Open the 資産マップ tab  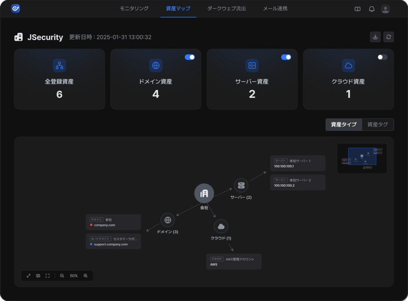click(178, 8)
